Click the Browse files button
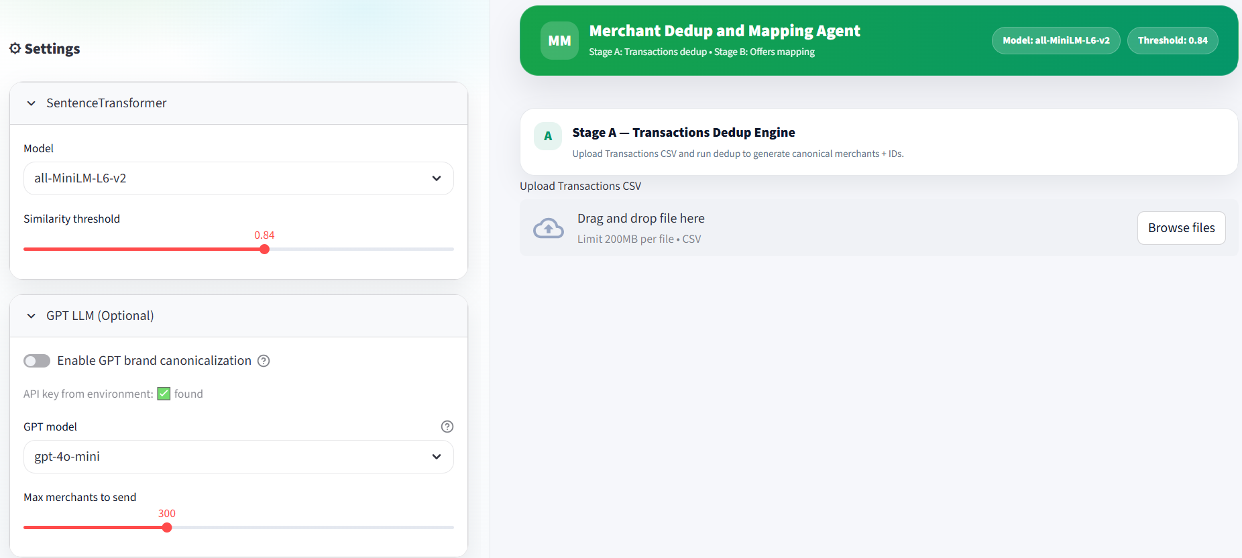This screenshot has height=558, width=1242. tap(1180, 228)
